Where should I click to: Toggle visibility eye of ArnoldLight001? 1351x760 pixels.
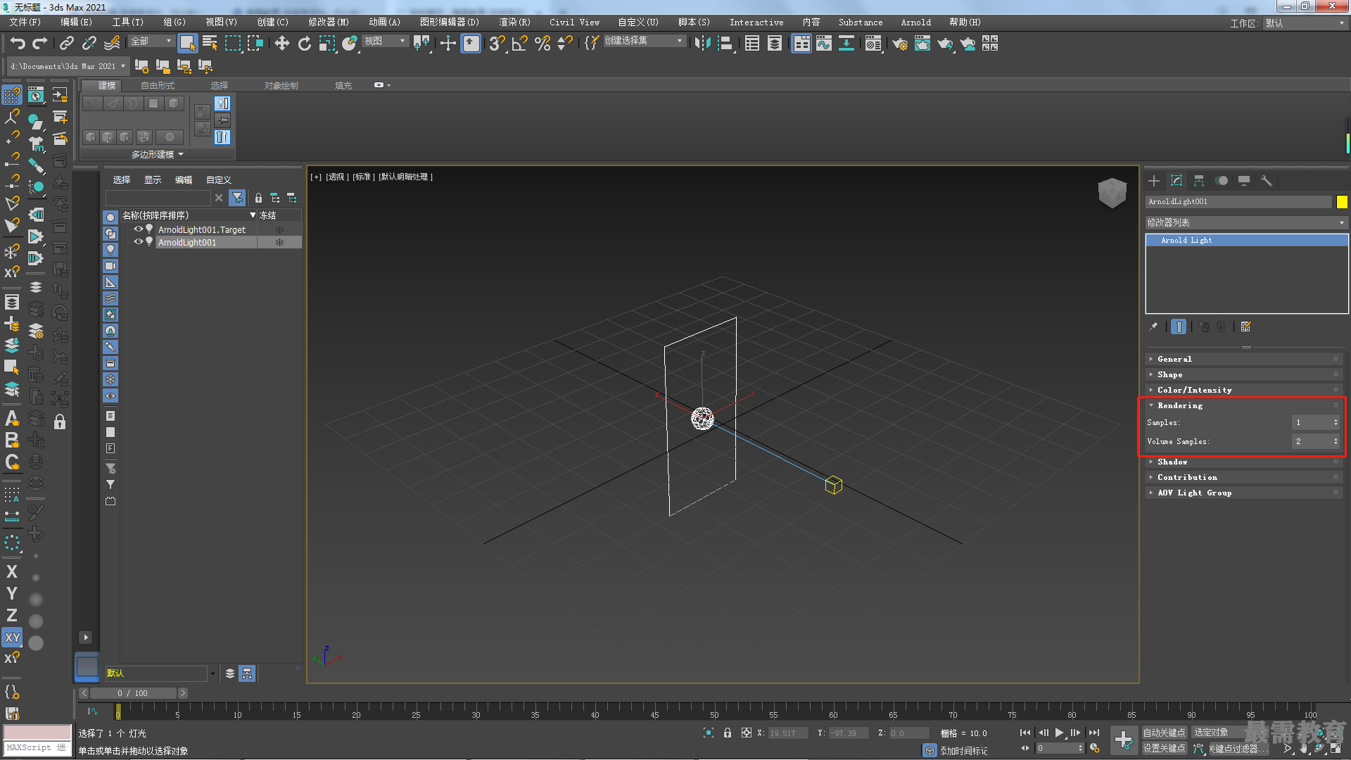139,242
